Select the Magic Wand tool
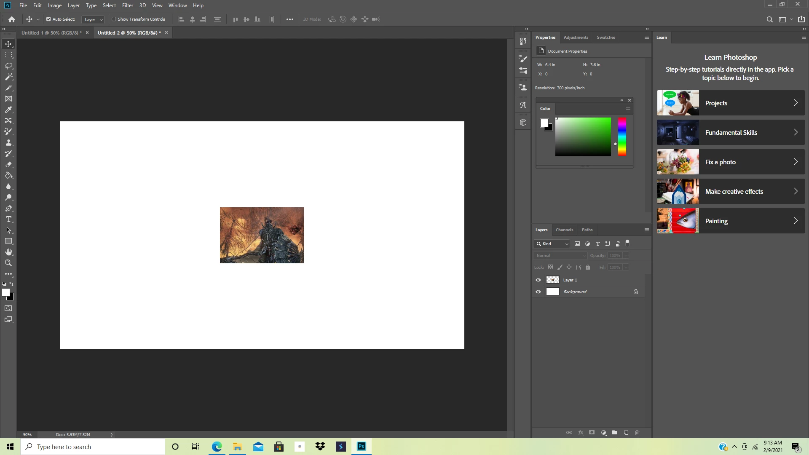Viewport: 809px width, 455px height. tap(8, 77)
